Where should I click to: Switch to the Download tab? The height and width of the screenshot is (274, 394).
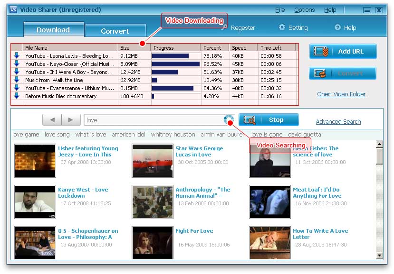click(54, 29)
